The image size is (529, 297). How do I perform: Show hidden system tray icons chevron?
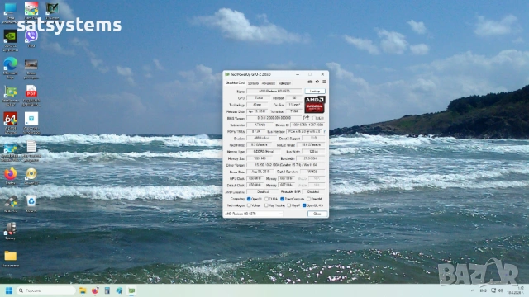click(x=473, y=290)
